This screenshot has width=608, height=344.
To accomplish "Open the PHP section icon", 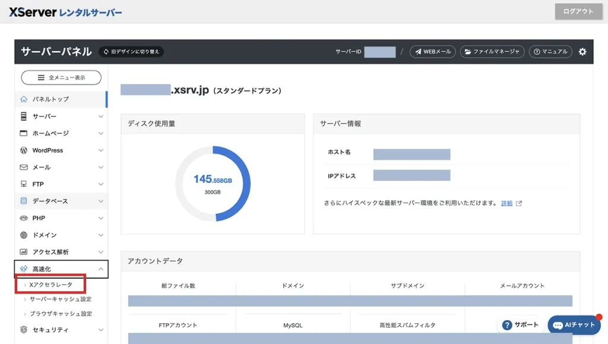I will click(x=24, y=218).
